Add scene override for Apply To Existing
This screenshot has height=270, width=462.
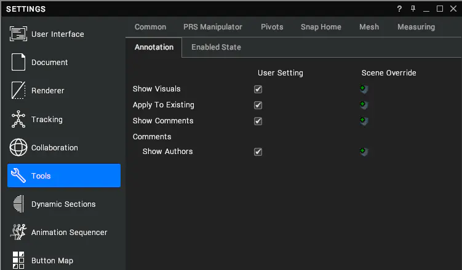364,105
